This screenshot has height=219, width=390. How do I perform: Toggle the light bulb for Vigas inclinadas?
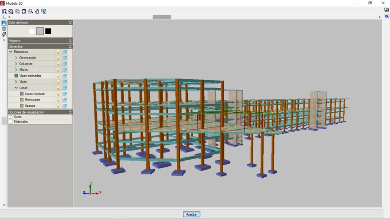click(58, 76)
